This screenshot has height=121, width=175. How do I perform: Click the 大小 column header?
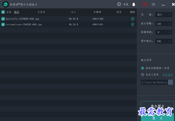73,12
